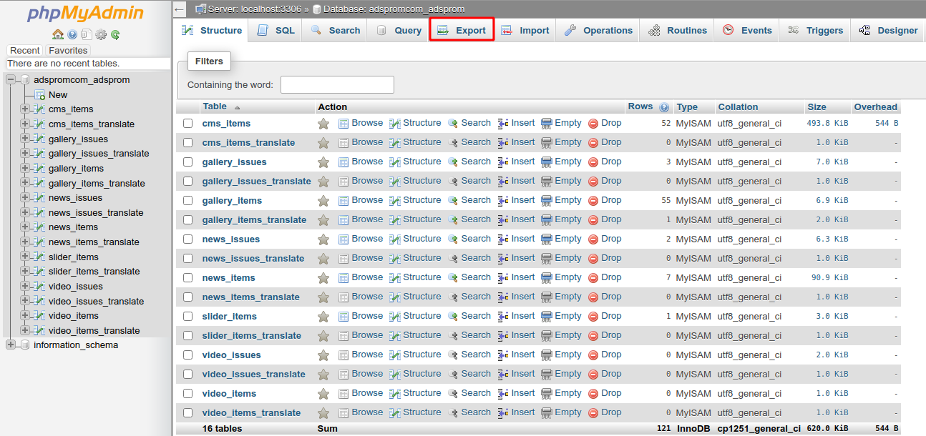Expand news_items node in sidebar tree
This screenshot has height=436, width=926.
coord(25,227)
